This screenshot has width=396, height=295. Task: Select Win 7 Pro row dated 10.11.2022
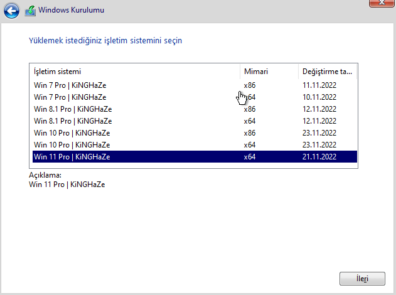[195, 97]
